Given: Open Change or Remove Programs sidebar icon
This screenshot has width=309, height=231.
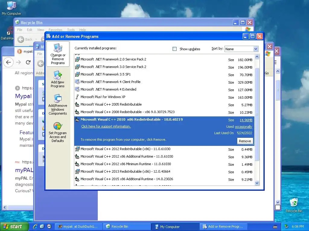Looking at the screenshot, I should click(x=58, y=54).
